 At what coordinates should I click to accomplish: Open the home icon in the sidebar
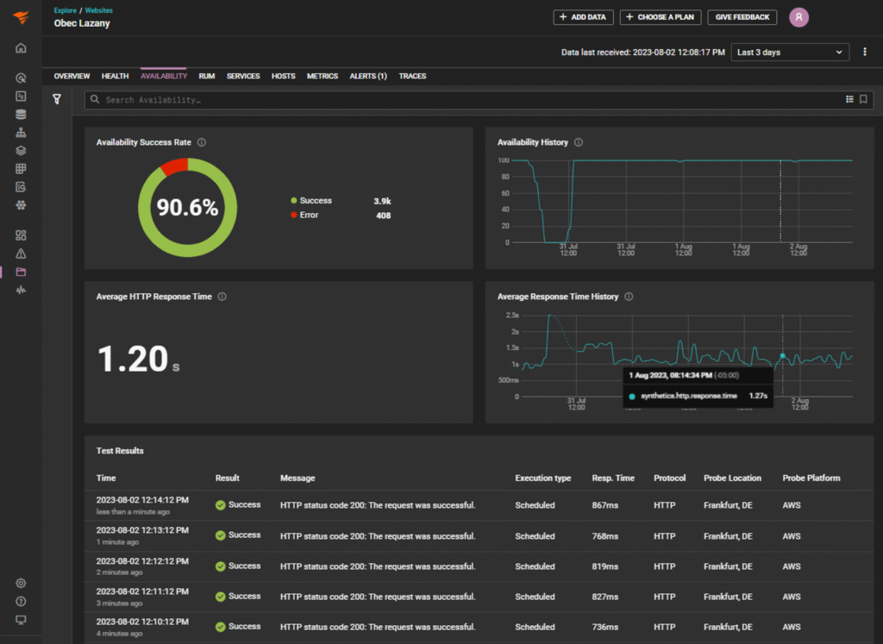[x=21, y=48]
